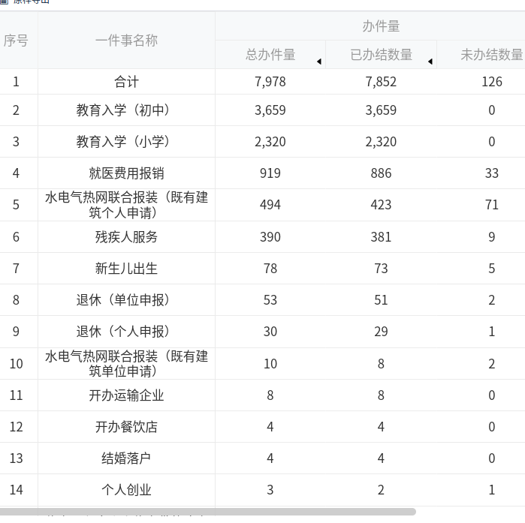Click the 教育入学（小学） row name
Image resolution: width=525 pixels, height=523 pixels.
point(126,142)
